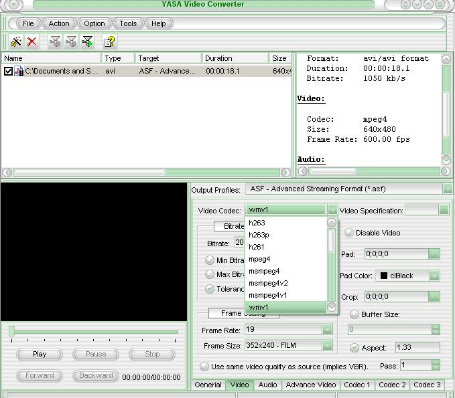Viewport: 455px width, 398px height.
Task: Open the Pad value dropdown button
Action: (x=434, y=254)
